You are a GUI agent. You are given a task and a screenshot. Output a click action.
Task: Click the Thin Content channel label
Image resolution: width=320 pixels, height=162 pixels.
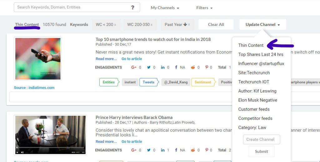tap(27, 24)
